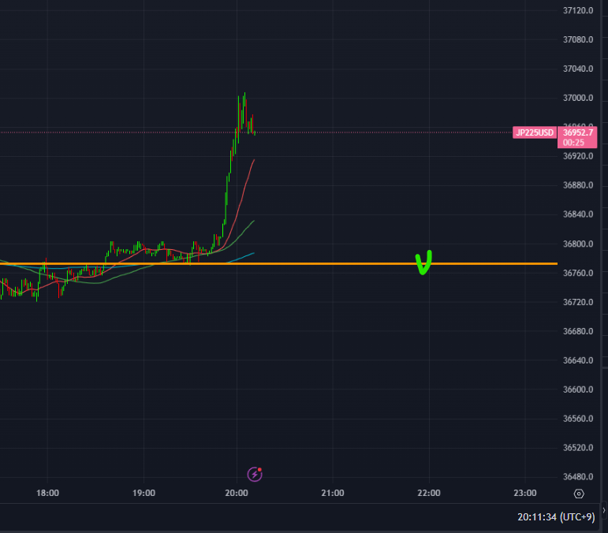Expand the right side panel arrow

(604, 510)
